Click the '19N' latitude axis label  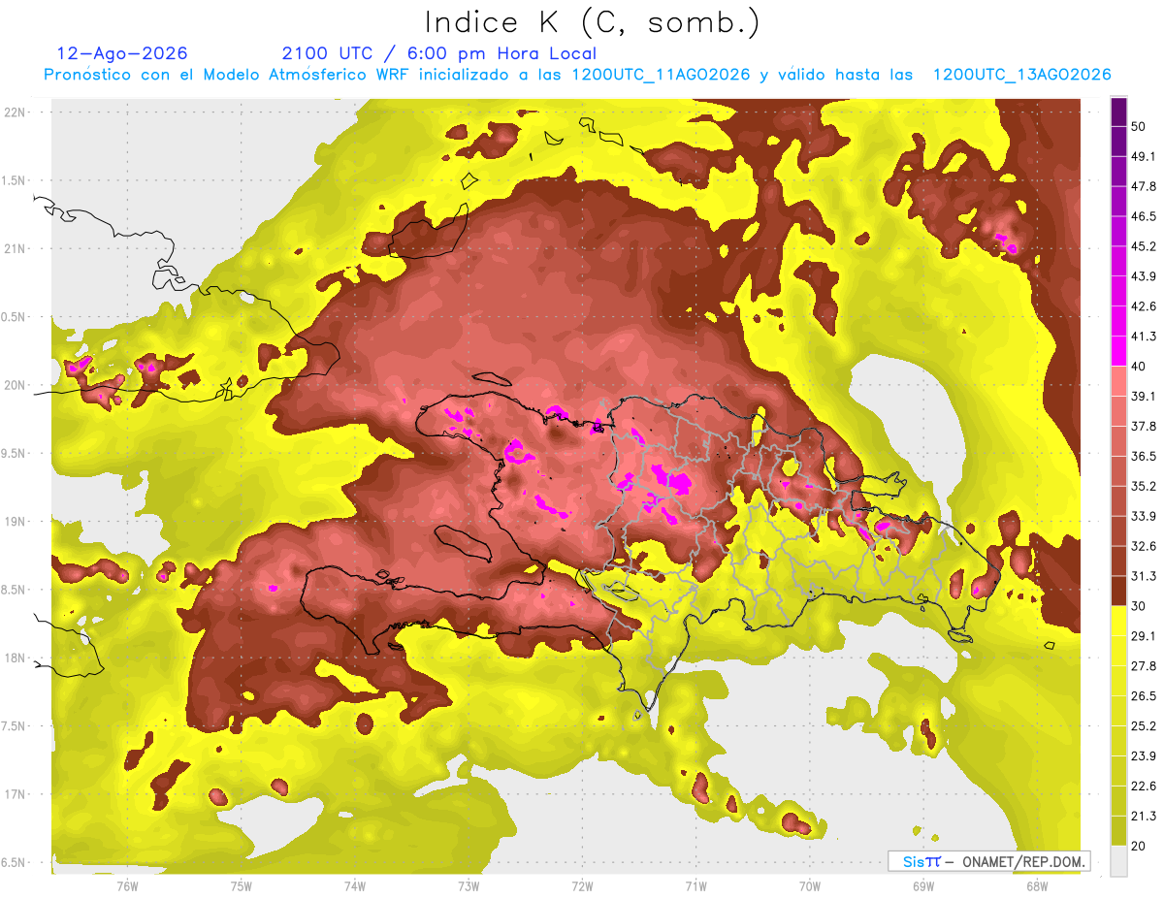click(15, 522)
